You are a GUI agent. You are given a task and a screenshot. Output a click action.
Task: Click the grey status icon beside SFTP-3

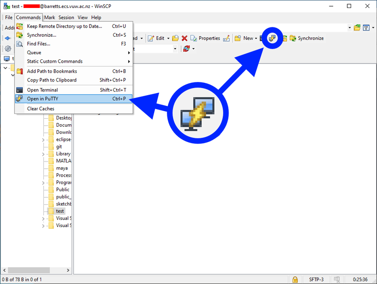(x=337, y=279)
